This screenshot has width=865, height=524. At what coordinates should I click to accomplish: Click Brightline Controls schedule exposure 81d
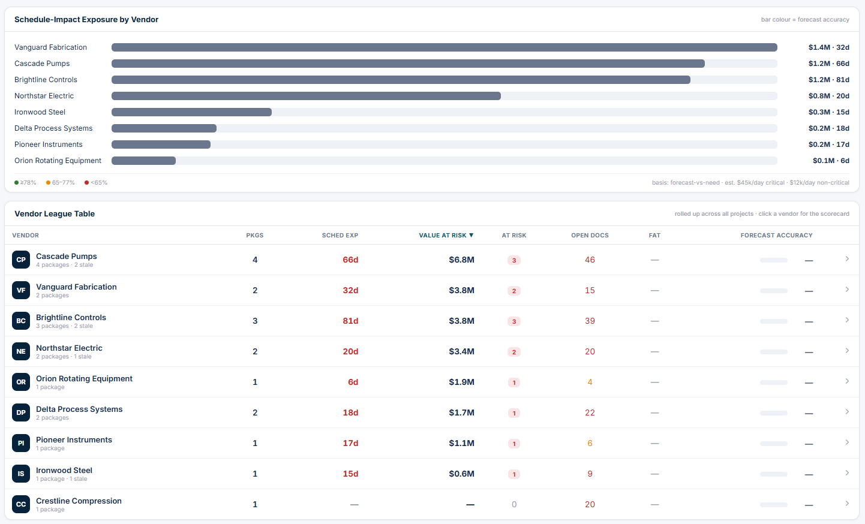click(x=350, y=321)
